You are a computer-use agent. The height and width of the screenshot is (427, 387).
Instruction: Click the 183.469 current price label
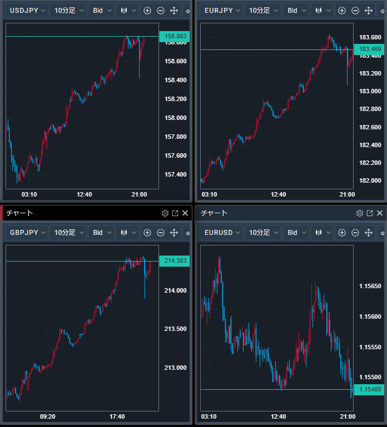[x=369, y=49]
